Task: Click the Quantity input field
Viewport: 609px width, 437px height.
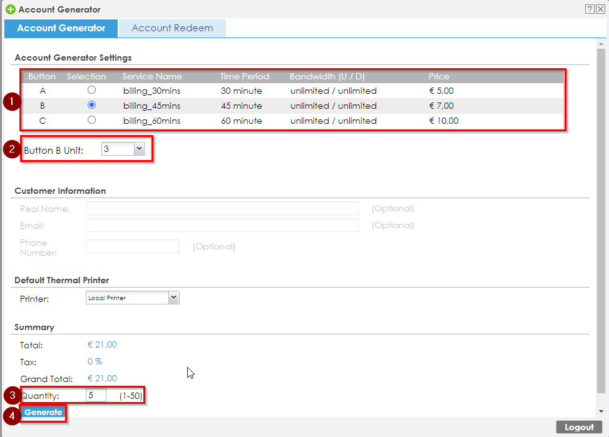Action: [x=96, y=395]
